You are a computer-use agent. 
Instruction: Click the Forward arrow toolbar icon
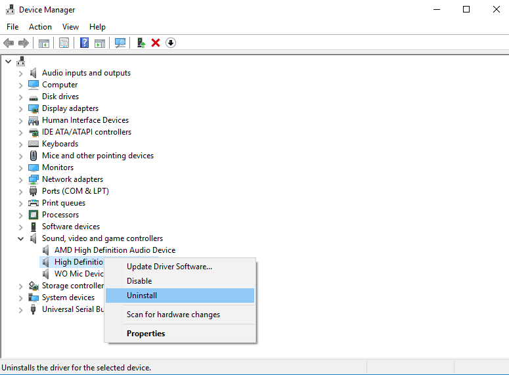pyautogui.click(x=24, y=43)
